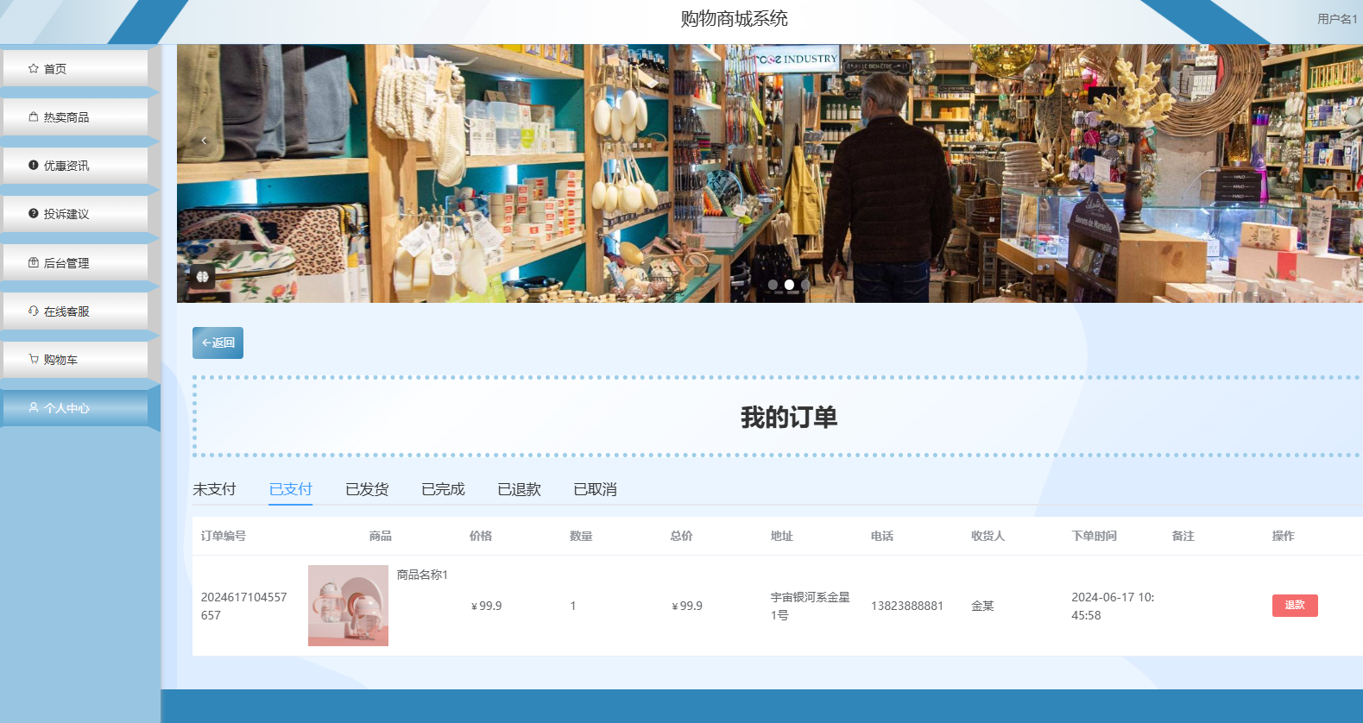Image resolution: width=1363 pixels, height=723 pixels.
Task: Click the 我的订单 heading
Action: [x=789, y=418]
